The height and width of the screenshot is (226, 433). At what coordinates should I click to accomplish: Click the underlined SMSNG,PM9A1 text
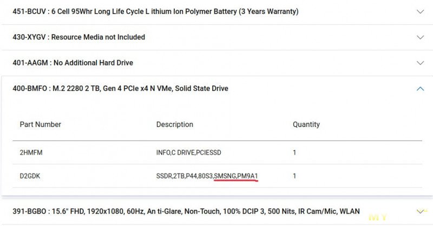tap(236, 176)
